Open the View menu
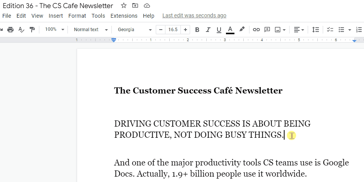 coord(37,16)
